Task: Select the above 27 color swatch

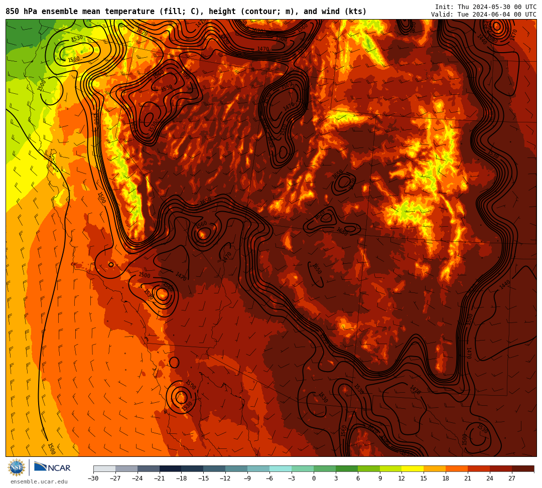Action: pyautogui.click(x=523, y=468)
